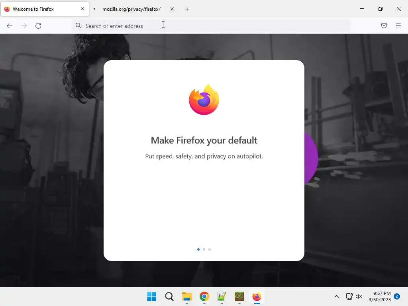Screen dimensions: 408x306
Task: Select the Welcome to Firefox tab
Action: 45,9
